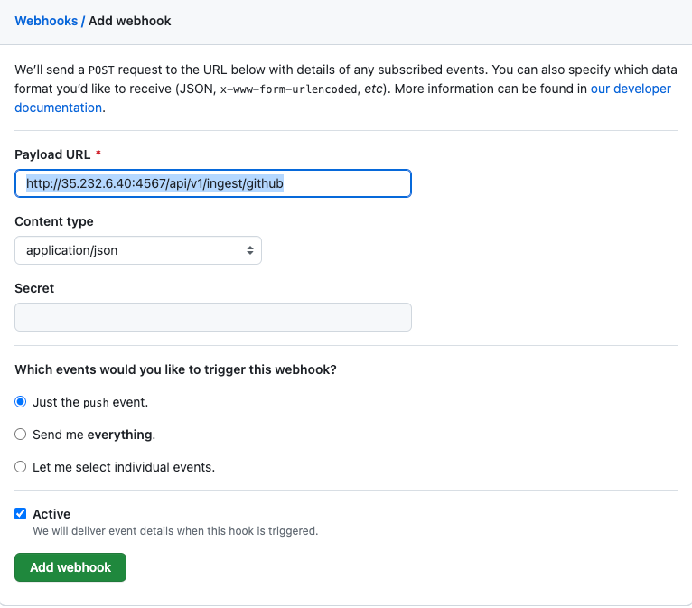Click the 'Content type' field label
Image resolution: width=692 pixels, height=608 pixels.
point(54,221)
